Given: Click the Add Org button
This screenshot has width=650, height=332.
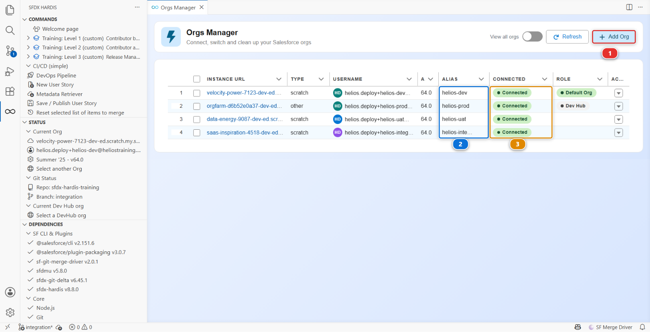Looking at the screenshot, I should coord(614,36).
